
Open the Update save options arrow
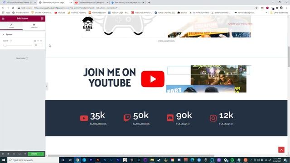click(x=42, y=154)
